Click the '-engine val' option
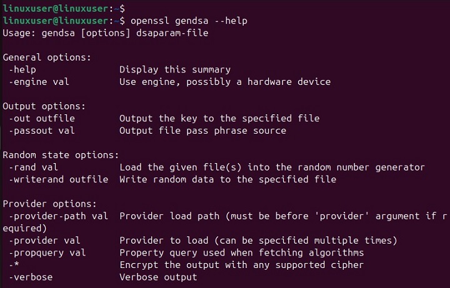This screenshot has height=288, width=450. (39, 81)
